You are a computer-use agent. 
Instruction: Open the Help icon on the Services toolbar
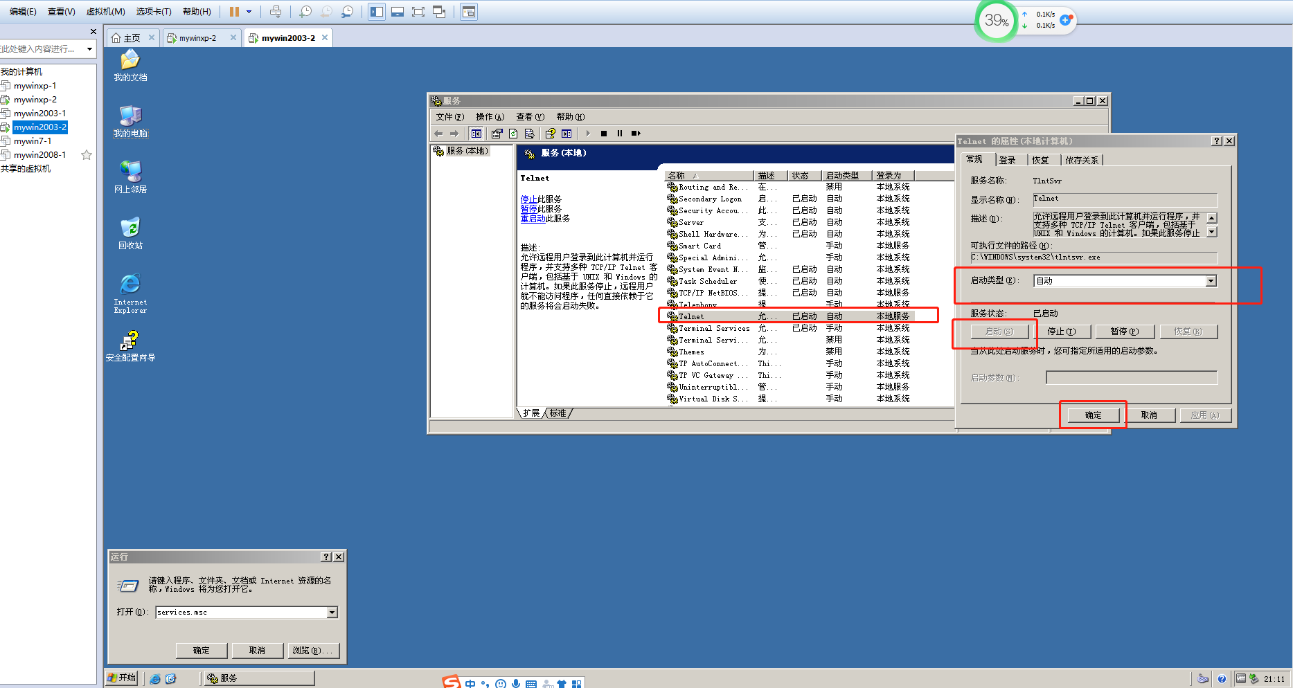coord(549,133)
